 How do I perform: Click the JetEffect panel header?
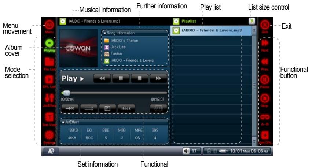(114, 122)
